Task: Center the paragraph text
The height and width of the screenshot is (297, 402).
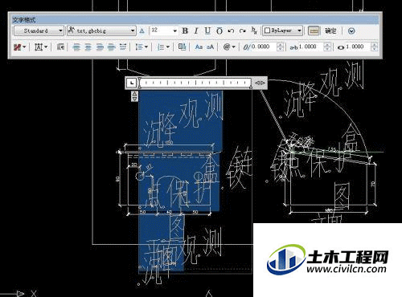Action: click(x=88, y=47)
